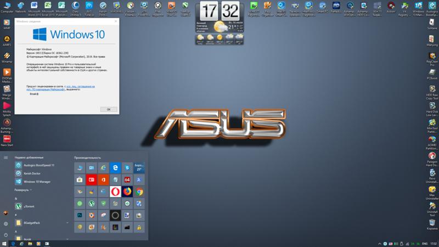Open the Microsoft Edge Start menu tile
This screenshot has width=439, height=247.
[115, 168]
